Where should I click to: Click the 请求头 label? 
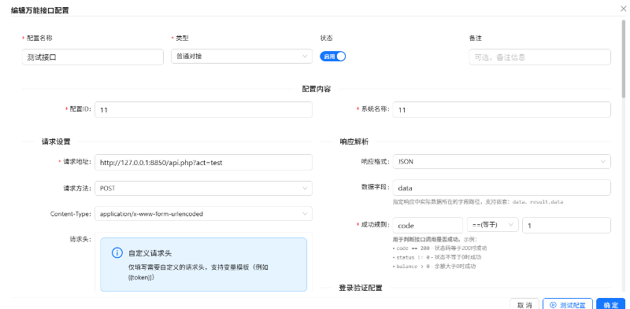click(x=80, y=239)
